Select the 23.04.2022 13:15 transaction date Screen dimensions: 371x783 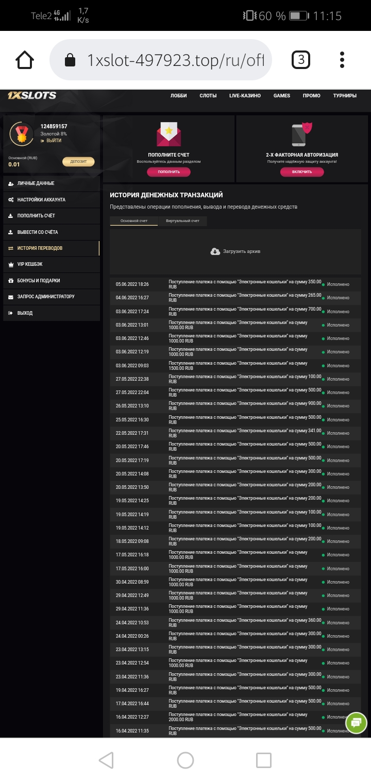[132, 650]
